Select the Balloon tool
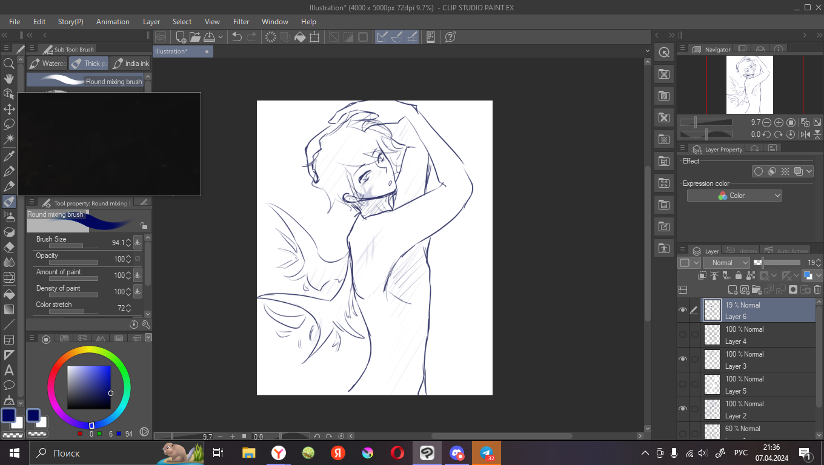 9,385
